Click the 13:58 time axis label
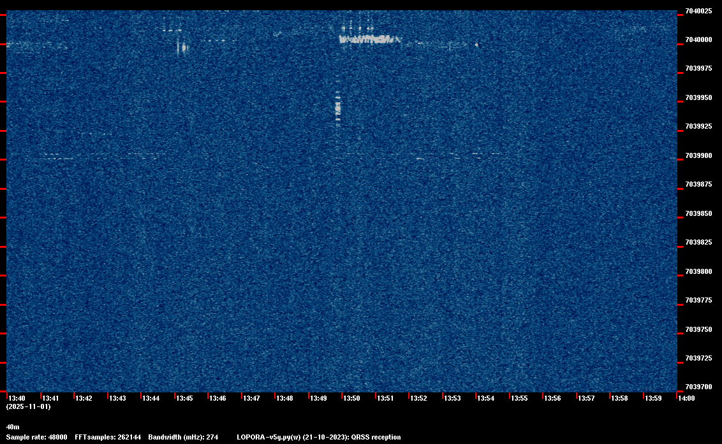 tap(619, 398)
